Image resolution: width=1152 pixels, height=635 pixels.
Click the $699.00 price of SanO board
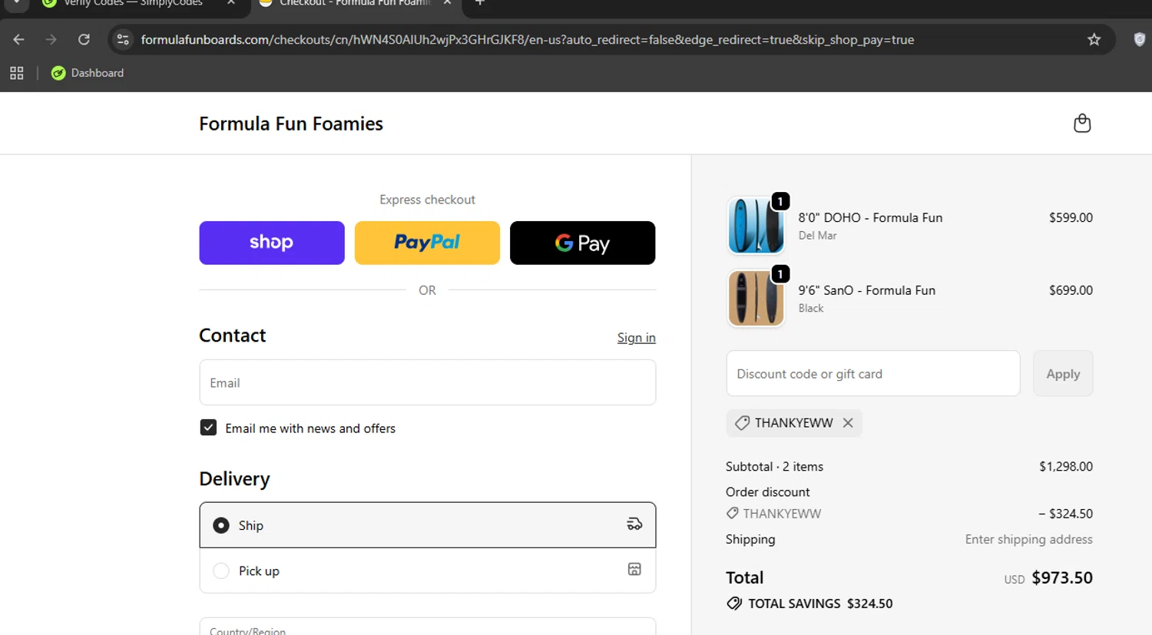pos(1071,290)
